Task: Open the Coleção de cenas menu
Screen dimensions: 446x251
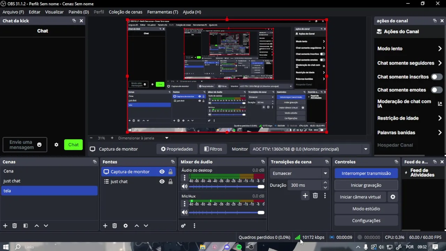Action: [x=125, y=12]
